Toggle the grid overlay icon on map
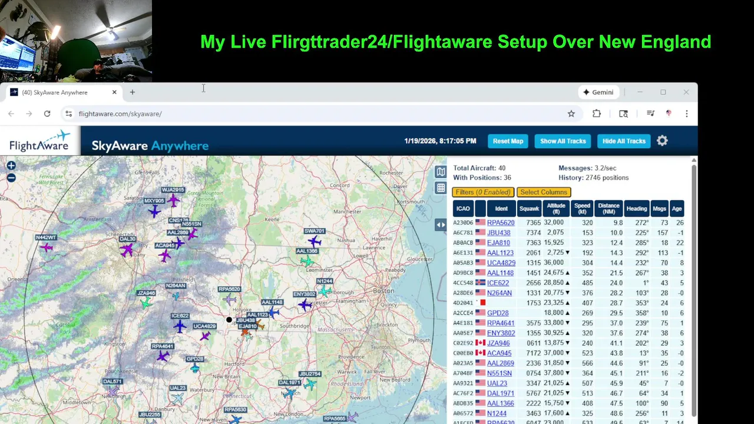The width and height of the screenshot is (754, 424). [441, 188]
